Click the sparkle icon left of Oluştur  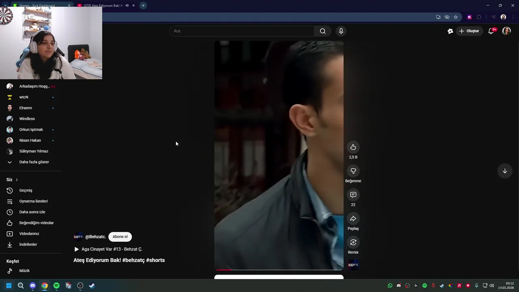pos(450,31)
